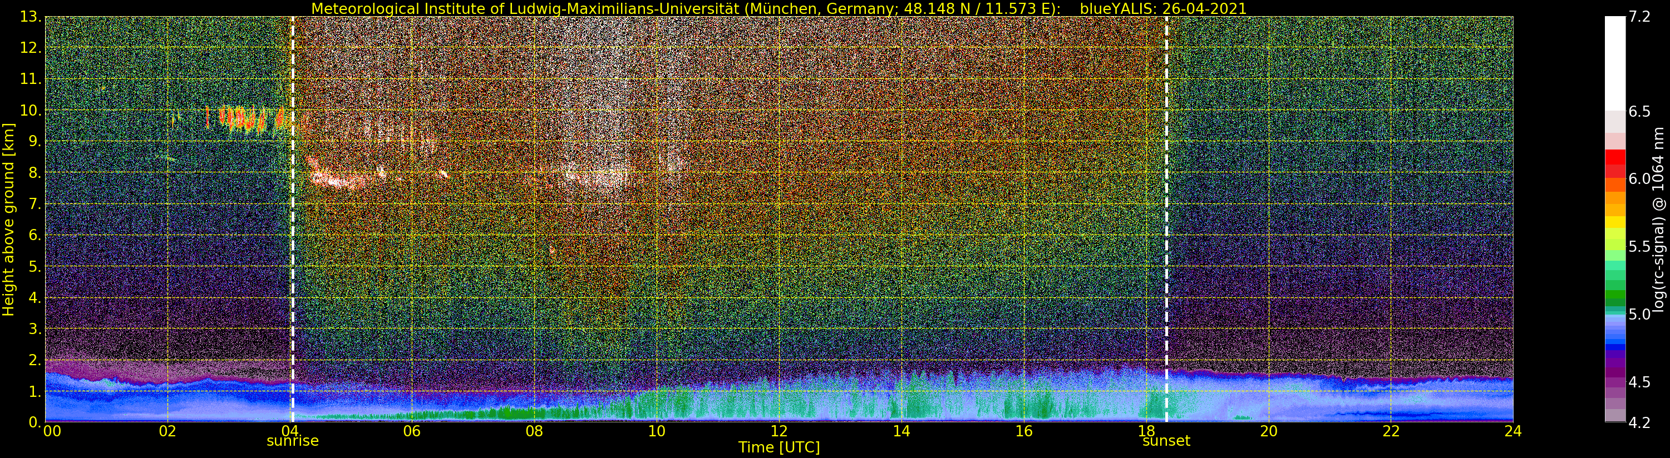The image size is (1670, 458).
Task: Click time-axis tick label '06'
Action: point(412,431)
